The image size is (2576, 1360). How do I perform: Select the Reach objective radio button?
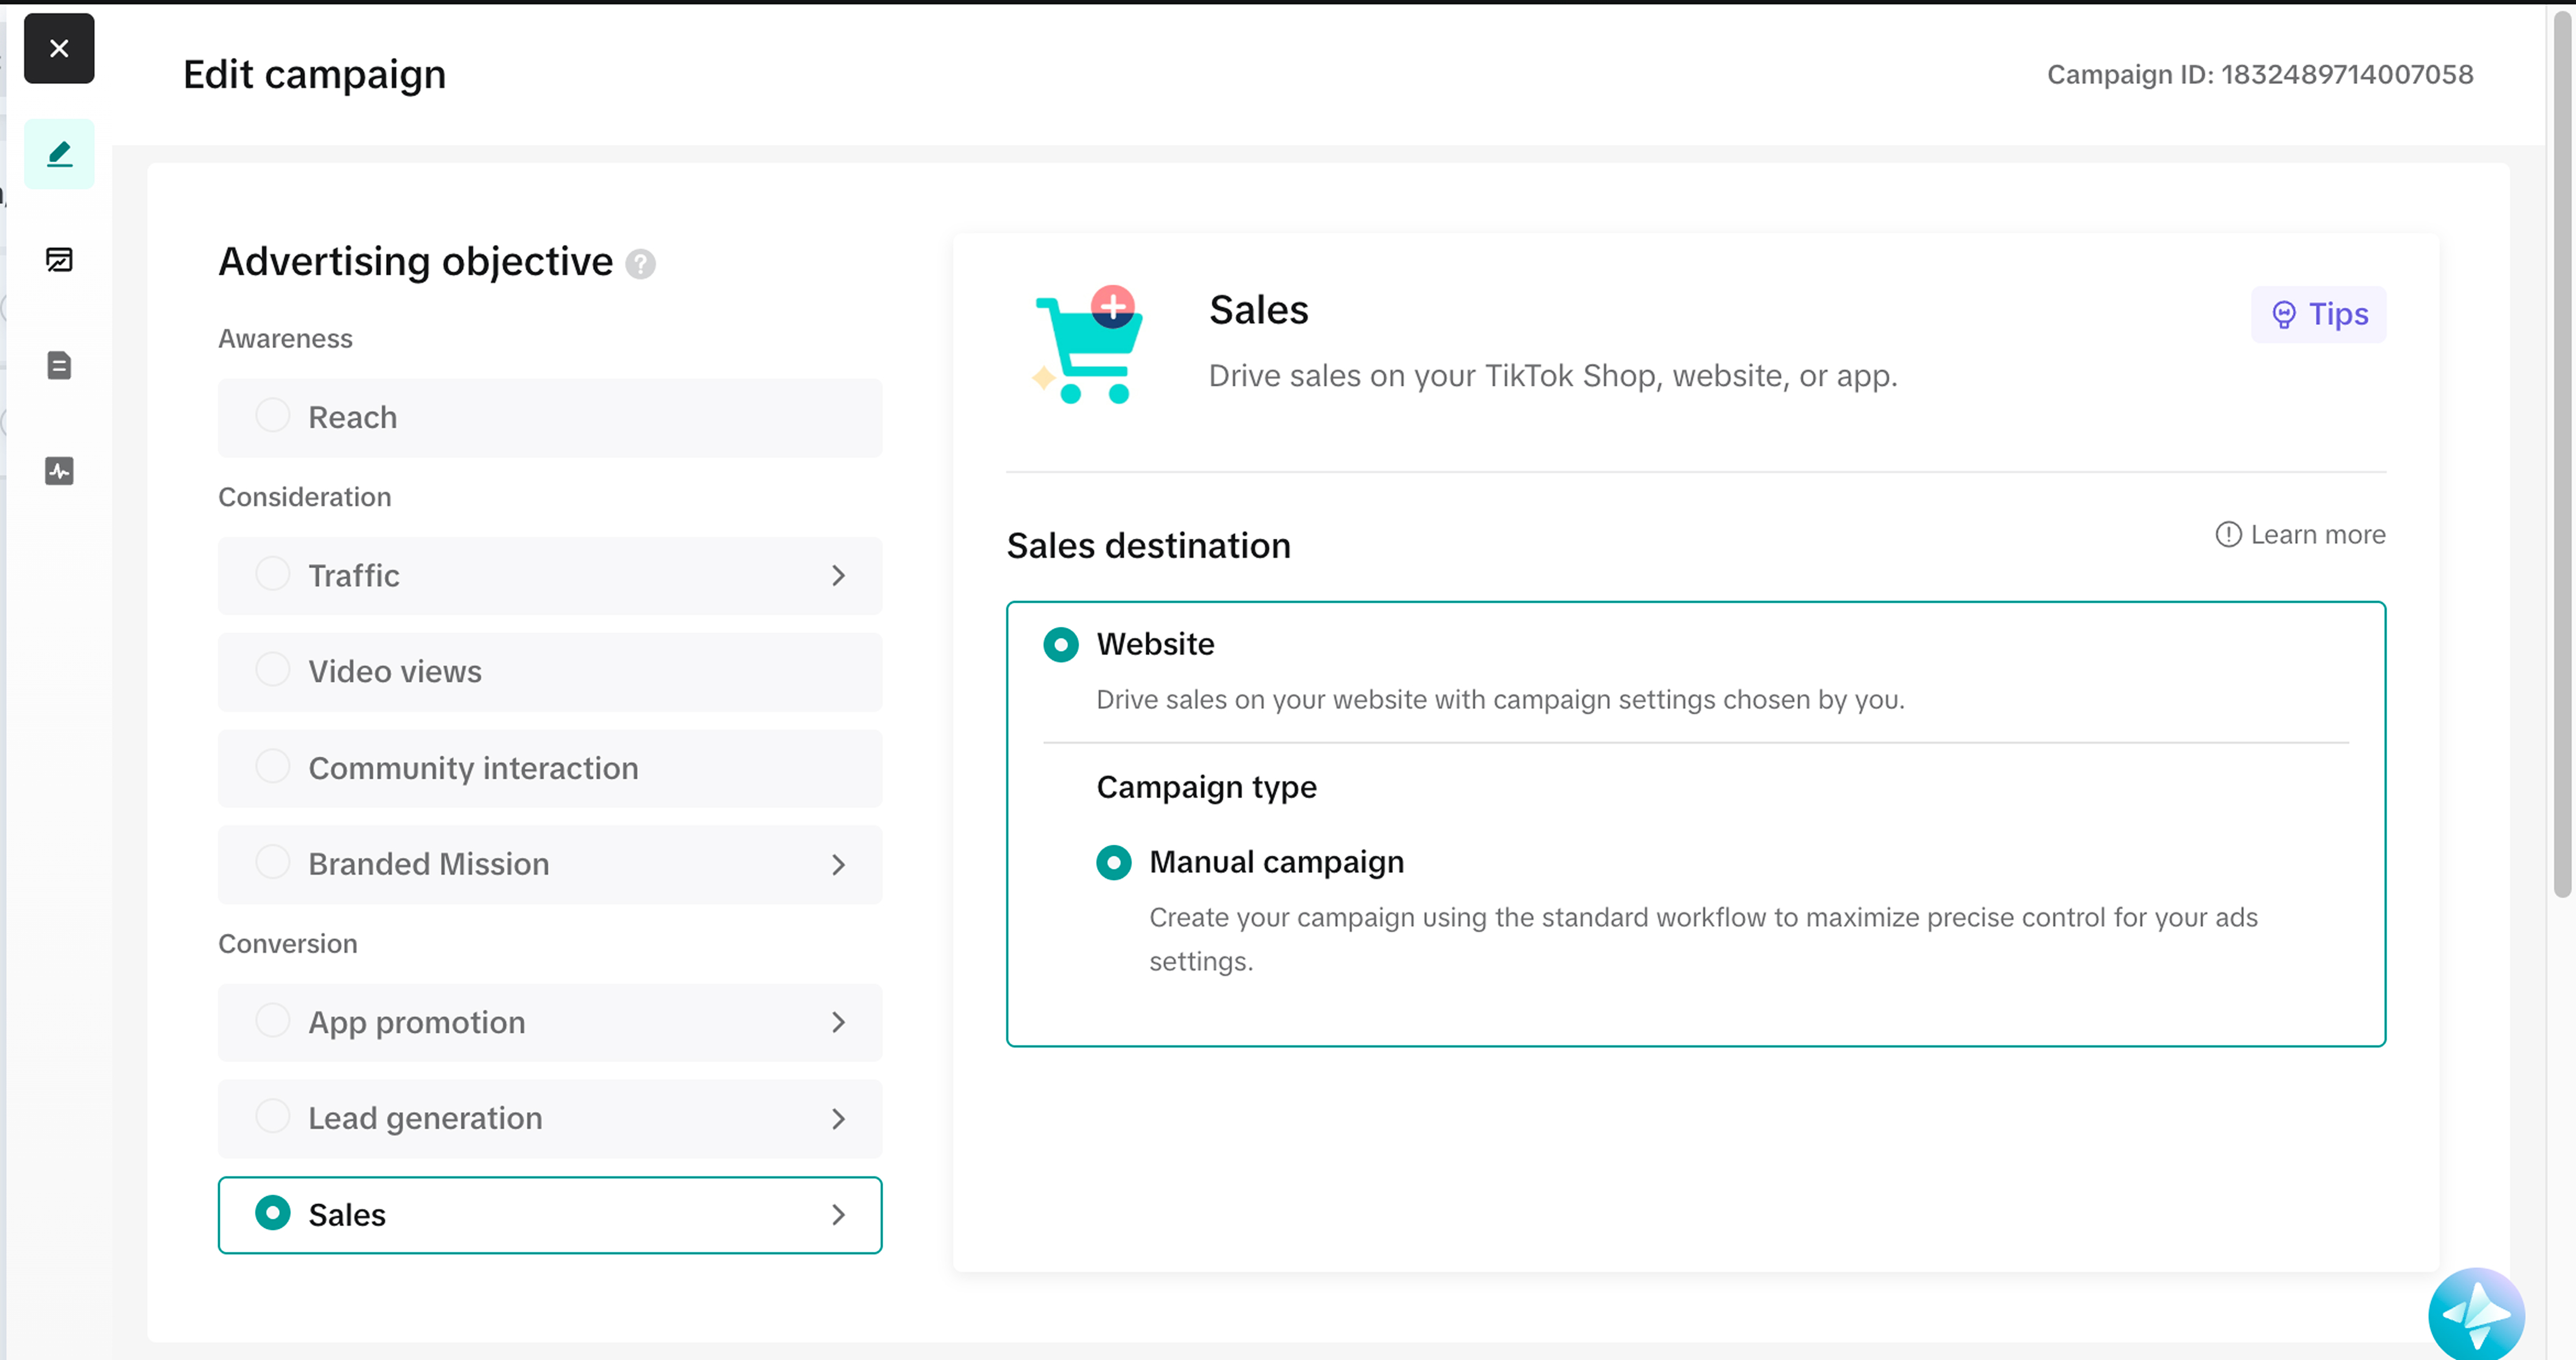(x=272, y=417)
